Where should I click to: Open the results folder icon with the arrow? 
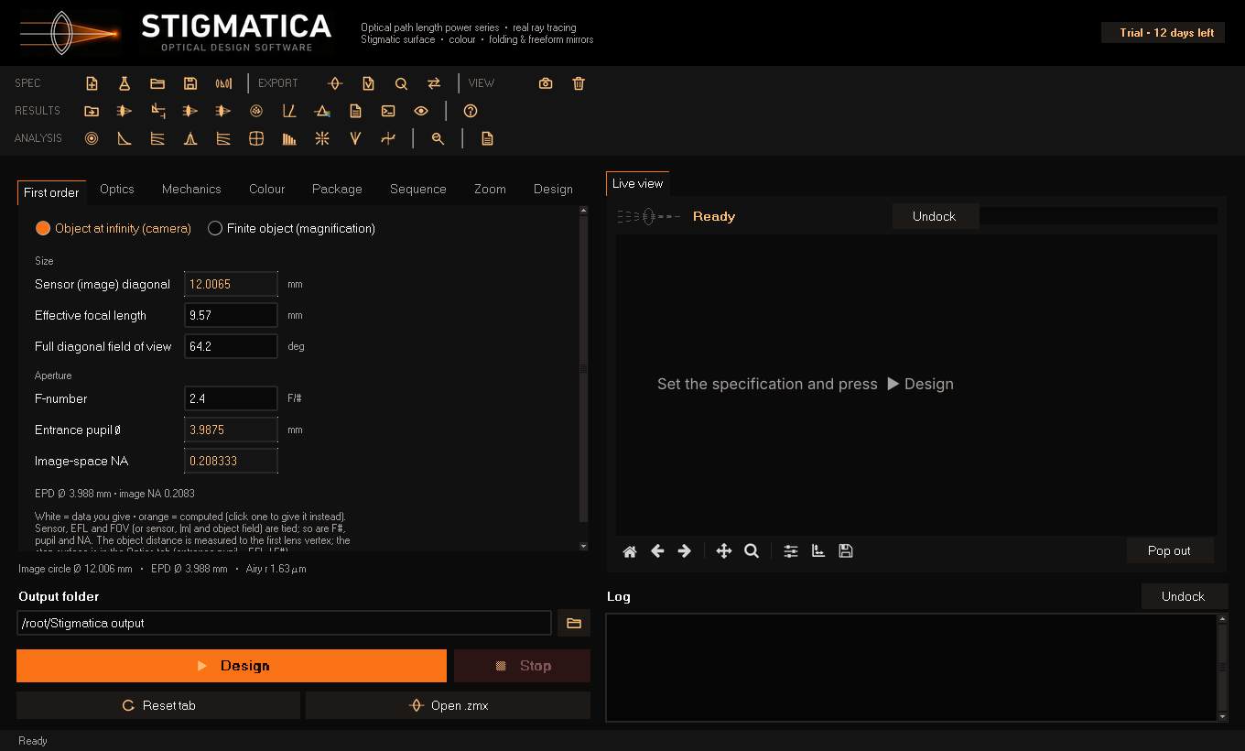pos(92,111)
